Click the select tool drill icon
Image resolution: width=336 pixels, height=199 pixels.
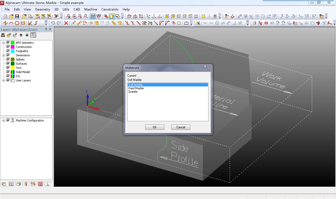[227, 16]
